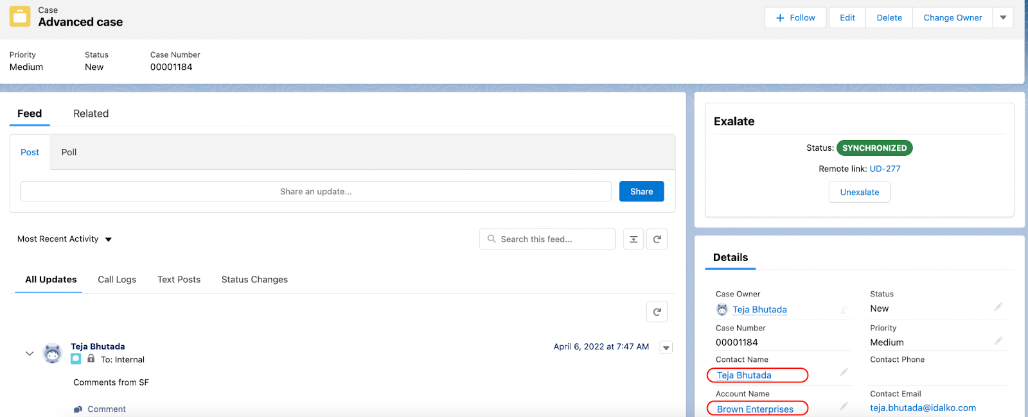Click the search magnifier in feed search
This screenshot has width=1028, height=417.
[x=492, y=239]
